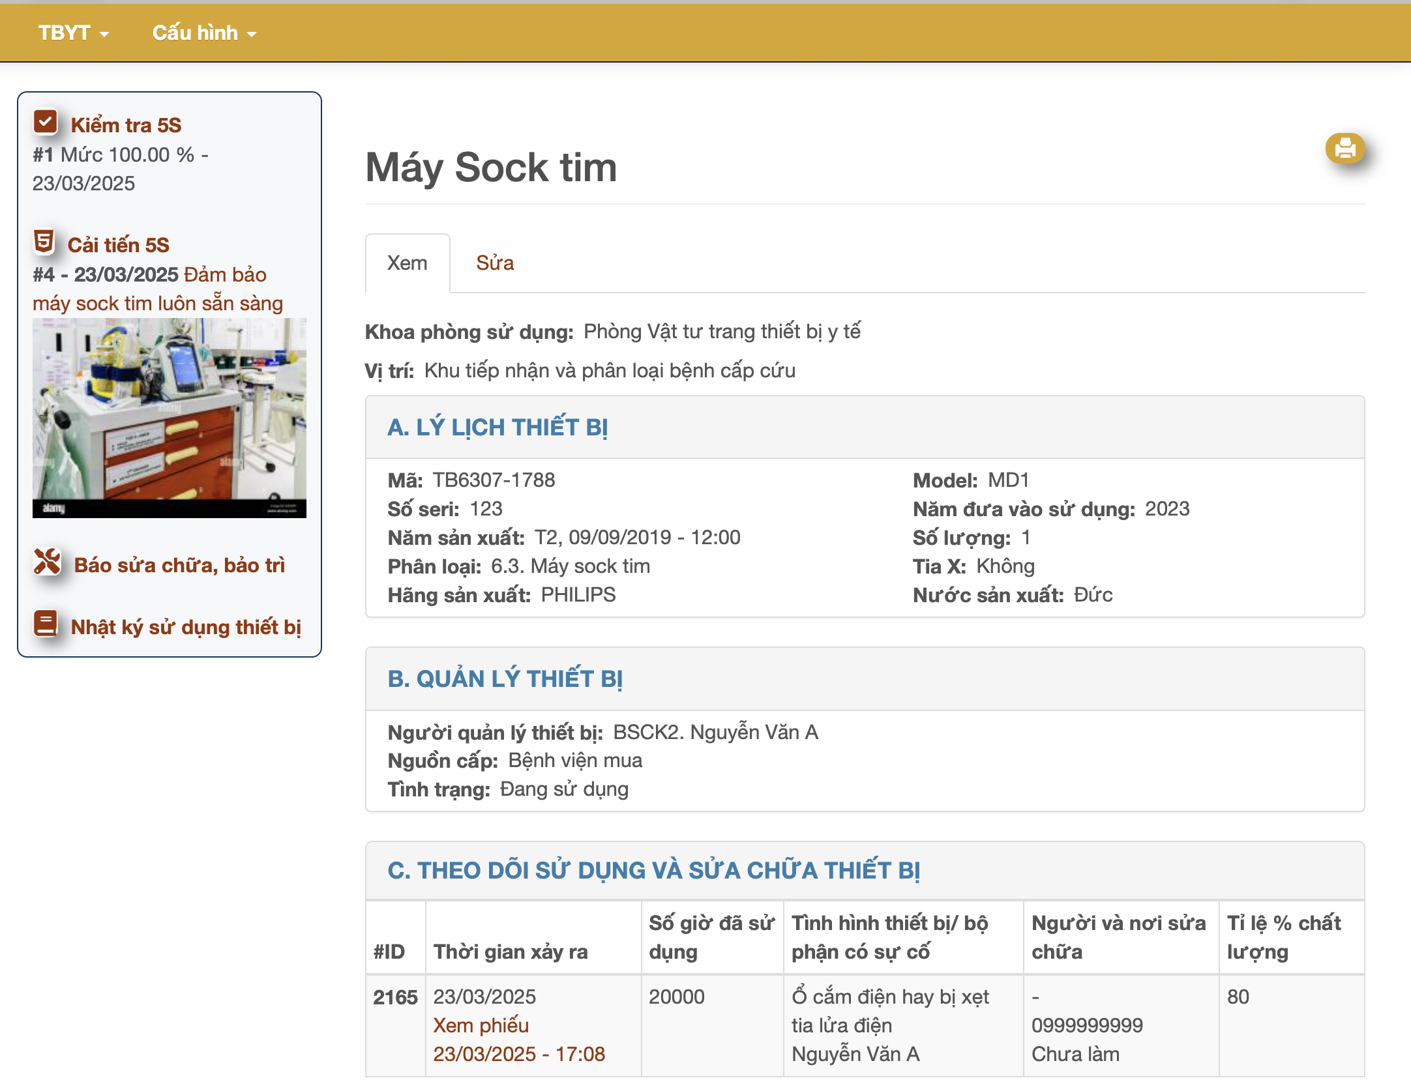1411x1091 pixels.
Task: Open Nhật ký sử dụng thiết bị
Action: [x=186, y=627]
